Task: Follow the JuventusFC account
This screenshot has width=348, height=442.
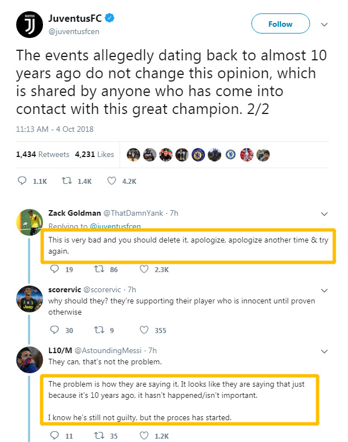Action: pyautogui.click(x=280, y=24)
